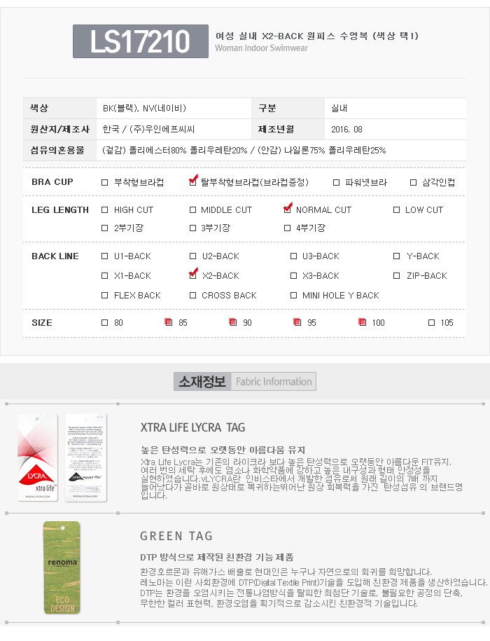Tick the LOW CUT checkbox
This screenshot has height=641, width=490.
[x=397, y=210]
